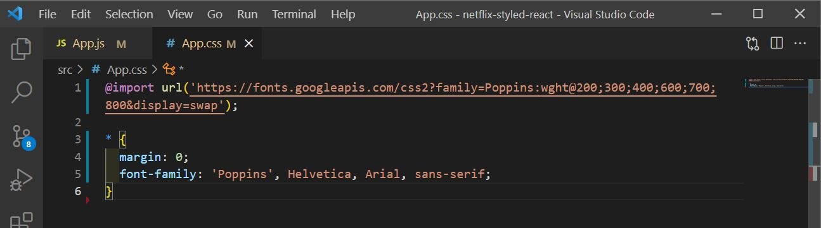Open the Search view icon

pos(21,92)
